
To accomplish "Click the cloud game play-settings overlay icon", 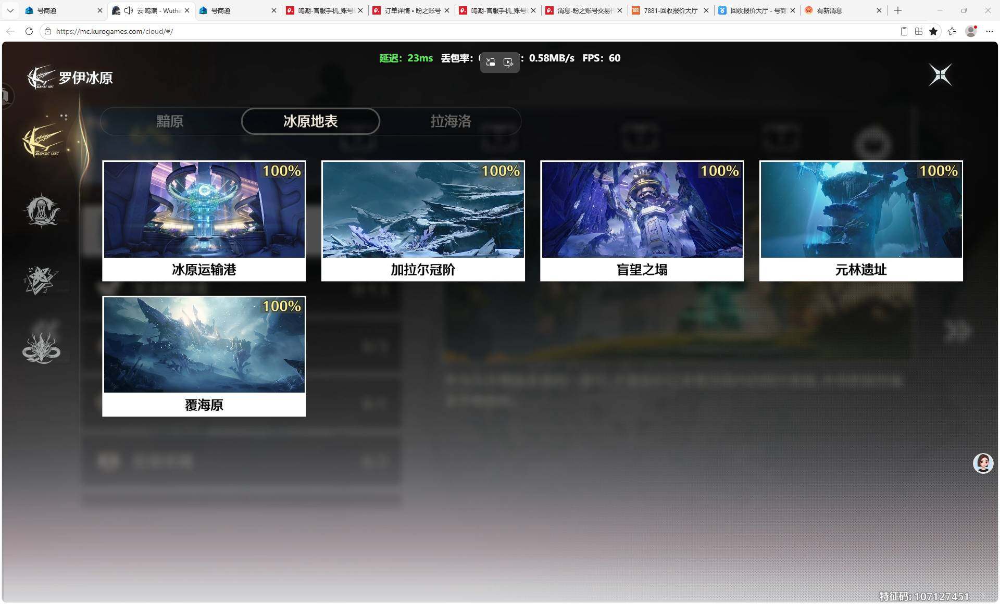I will (509, 62).
